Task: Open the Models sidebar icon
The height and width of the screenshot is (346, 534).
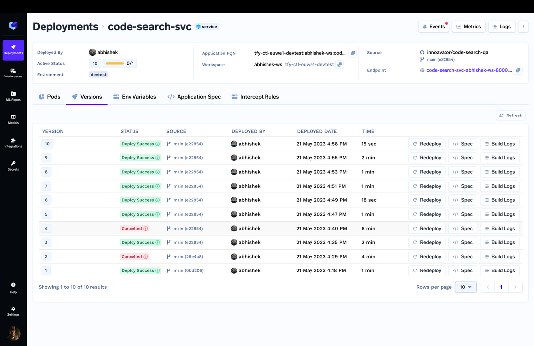Action: (13, 119)
